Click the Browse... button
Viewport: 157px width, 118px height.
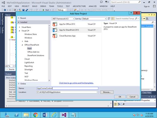coord(107,92)
